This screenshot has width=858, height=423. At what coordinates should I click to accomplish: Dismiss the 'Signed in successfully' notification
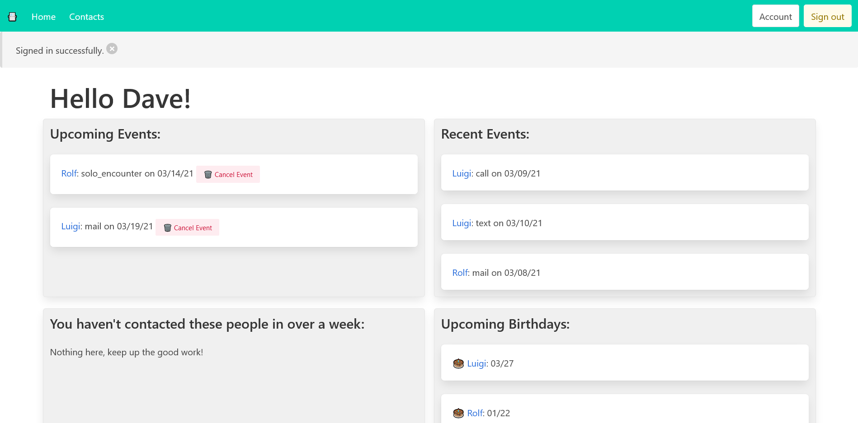point(112,48)
